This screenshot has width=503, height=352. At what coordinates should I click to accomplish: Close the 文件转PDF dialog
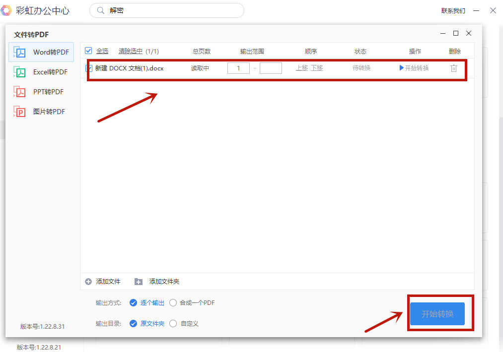[x=469, y=33]
